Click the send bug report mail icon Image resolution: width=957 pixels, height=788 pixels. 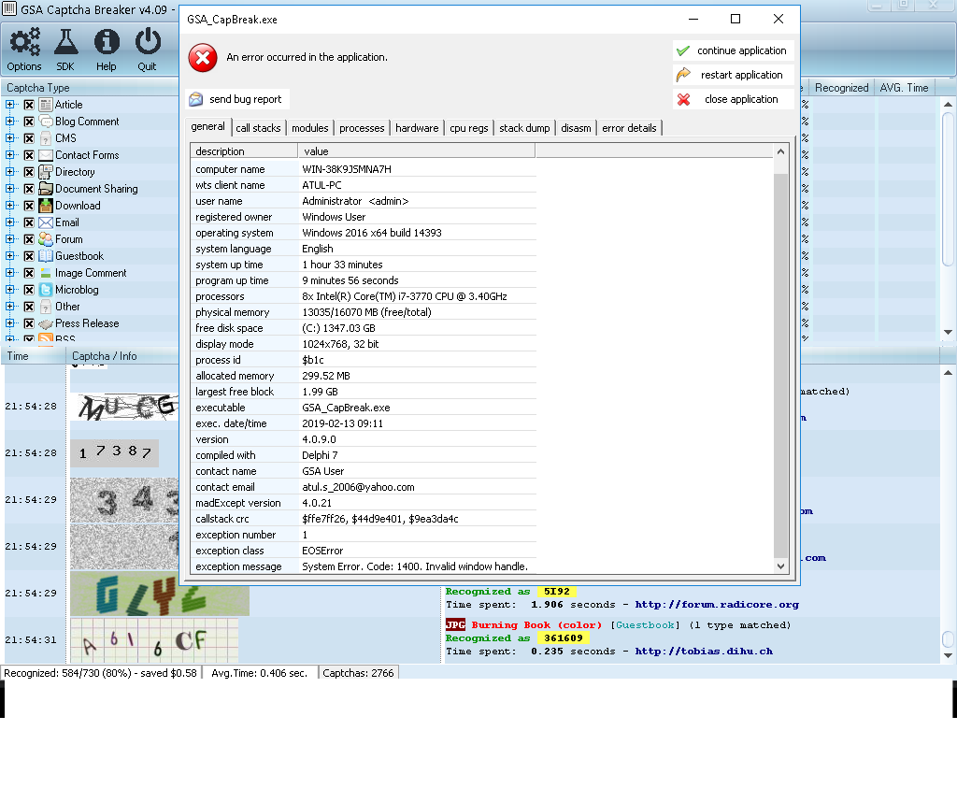click(196, 99)
